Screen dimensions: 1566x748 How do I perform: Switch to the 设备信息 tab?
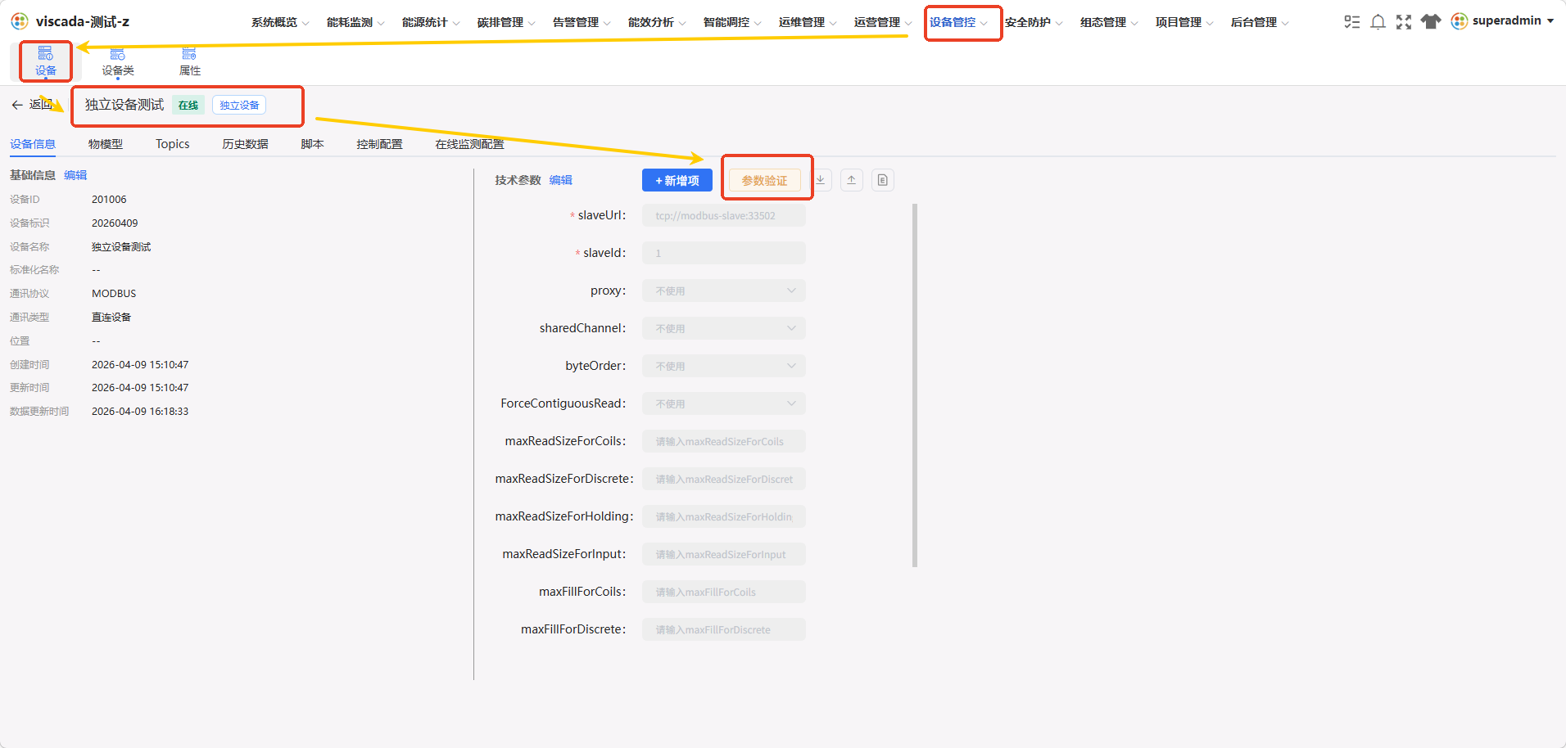33,144
